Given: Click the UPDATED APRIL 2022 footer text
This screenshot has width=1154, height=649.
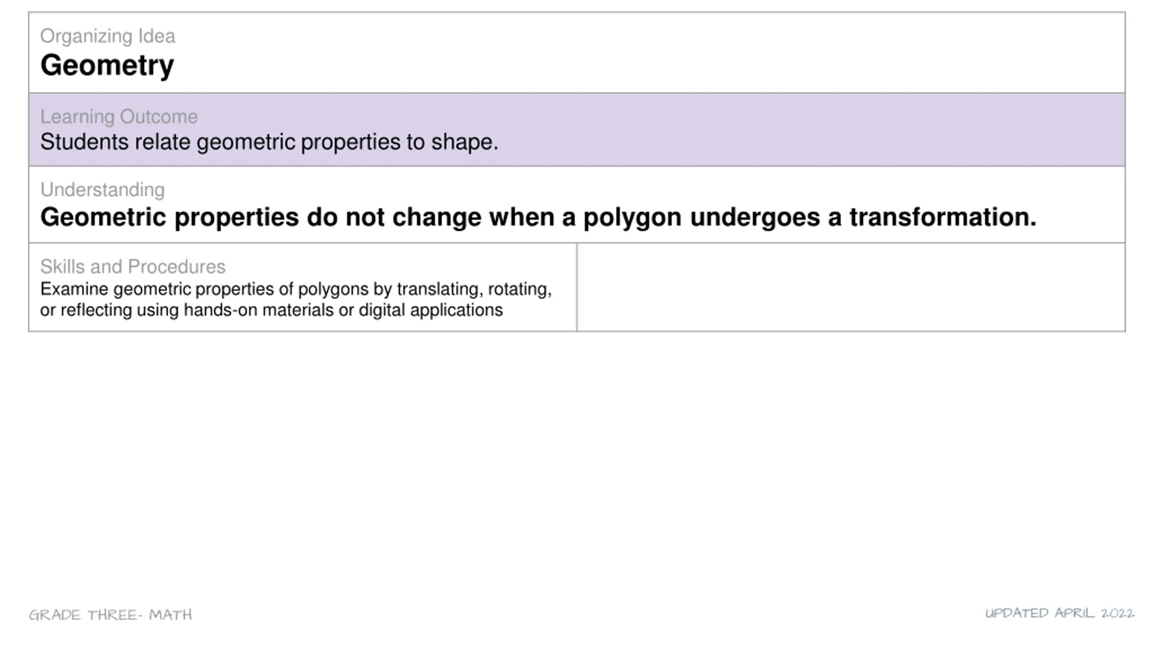Looking at the screenshot, I should pyautogui.click(x=1060, y=613).
